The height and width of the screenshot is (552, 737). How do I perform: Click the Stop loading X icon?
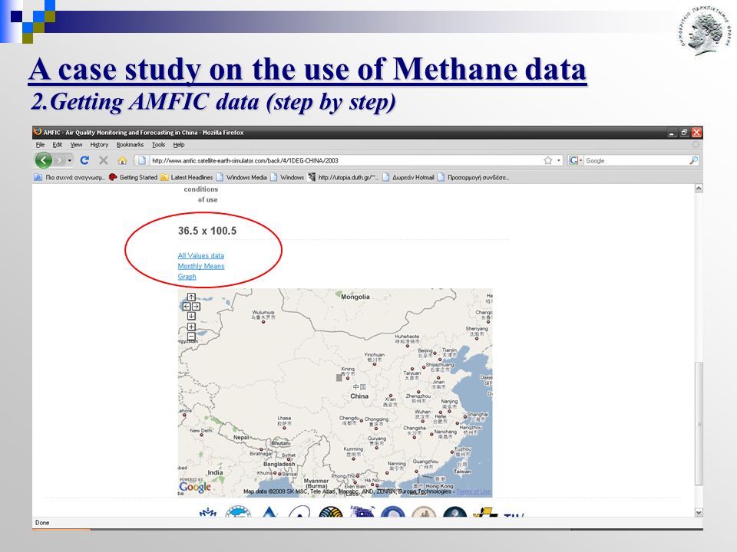pos(104,160)
